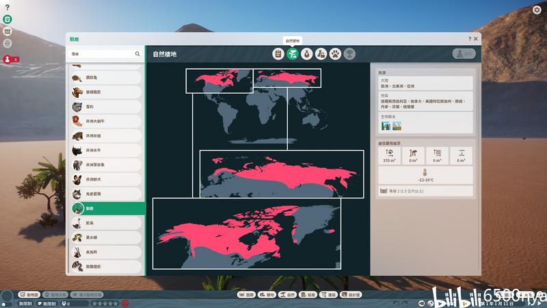Image resolution: width=547 pixels, height=308 pixels.
Task: Open the habitat build menu button
Action: click(267, 295)
